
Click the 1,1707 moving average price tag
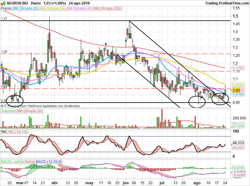pos(238,68)
